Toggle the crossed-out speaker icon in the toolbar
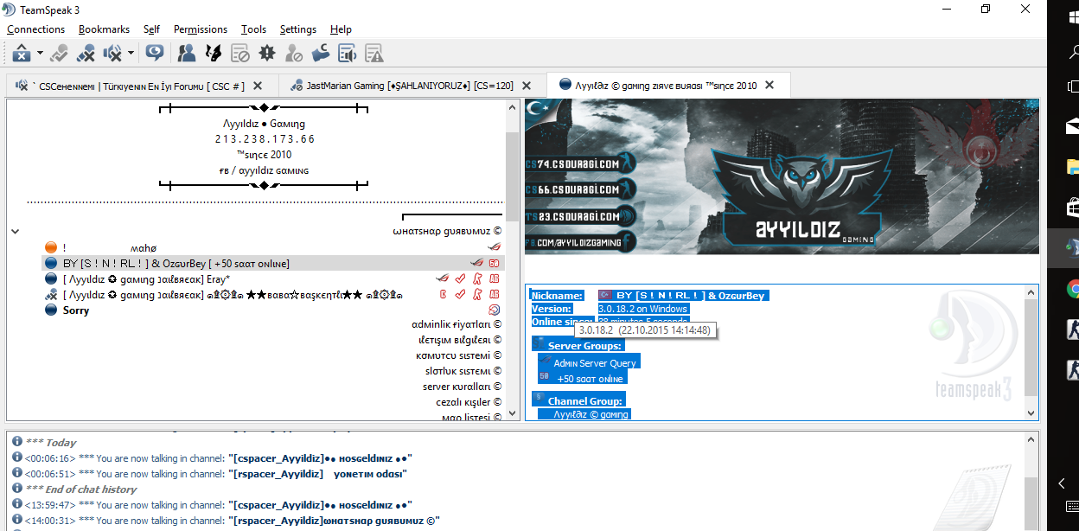1079x531 pixels. (112, 54)
